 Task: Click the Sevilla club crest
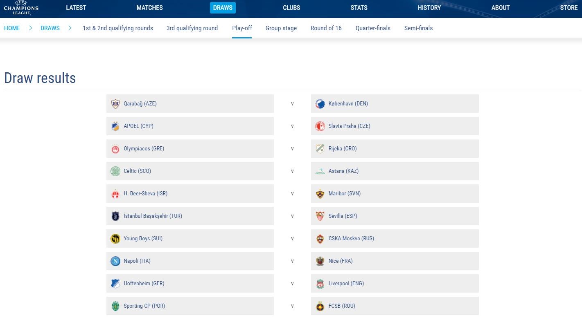tap(320, 216)
